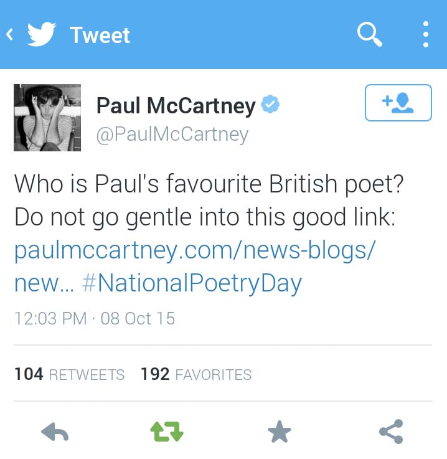Share the tweet using share icon
The width and height of the screenshot is (447, 459).
[391, 432]
